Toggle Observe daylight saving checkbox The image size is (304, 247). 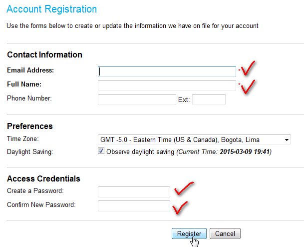[x=101, y=151]
